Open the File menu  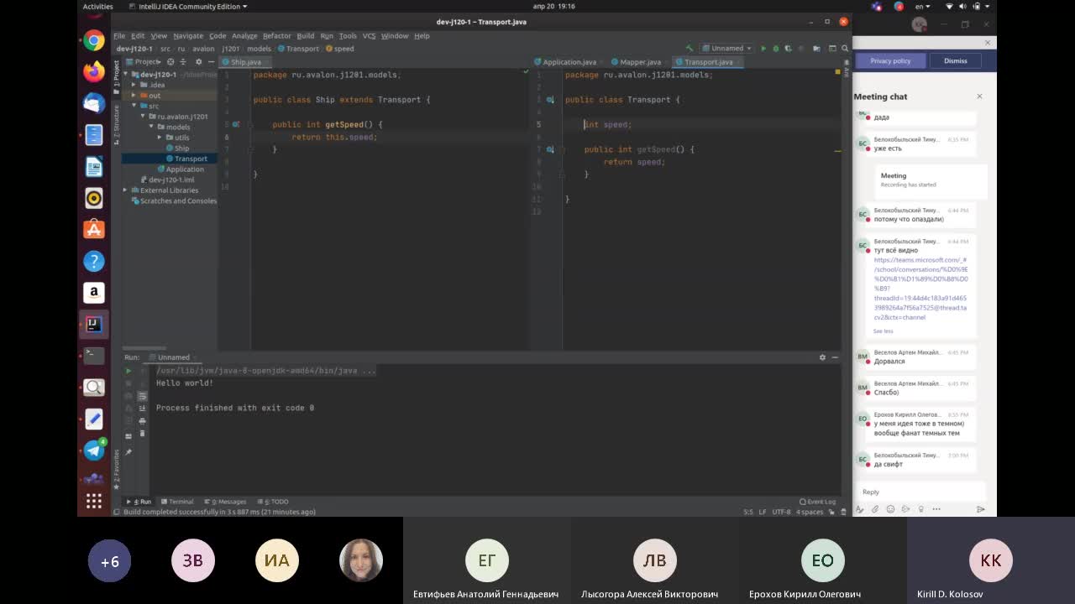point(119,36)
